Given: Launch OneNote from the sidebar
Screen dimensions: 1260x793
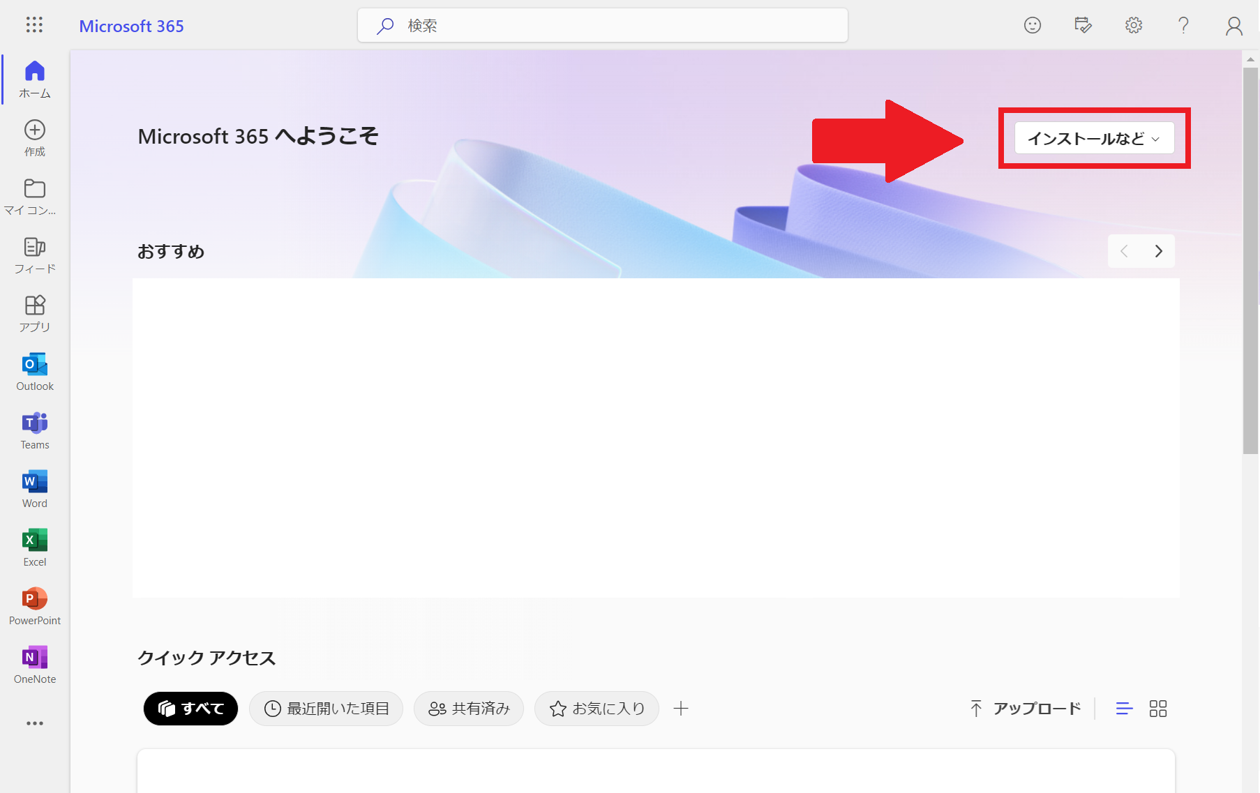Looking at the screenshot, I should point(35,665).
